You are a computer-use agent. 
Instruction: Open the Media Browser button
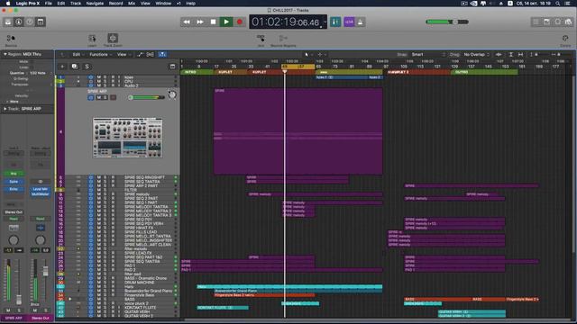(569, 22)
